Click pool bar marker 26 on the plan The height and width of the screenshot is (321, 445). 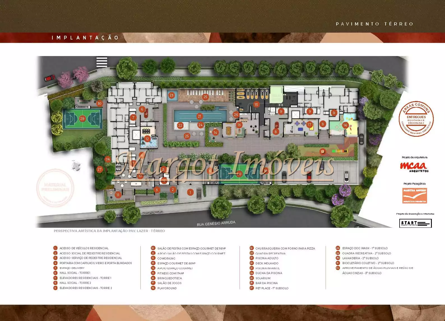pyautogui.click(x=236, y=115)
